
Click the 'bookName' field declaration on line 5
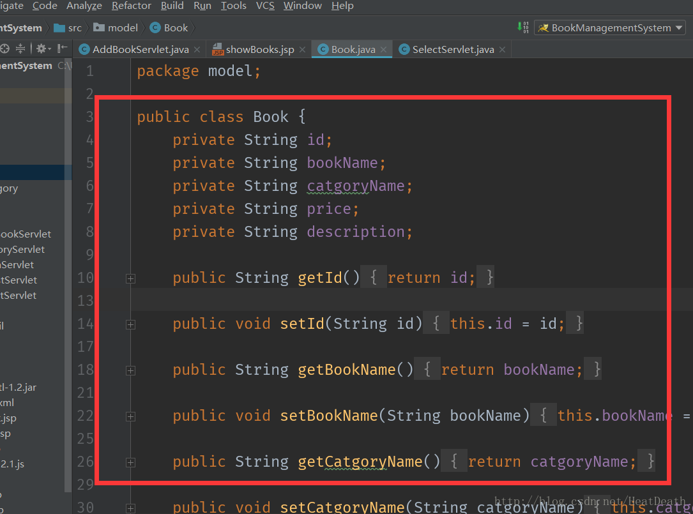click(x=342, y=163)
